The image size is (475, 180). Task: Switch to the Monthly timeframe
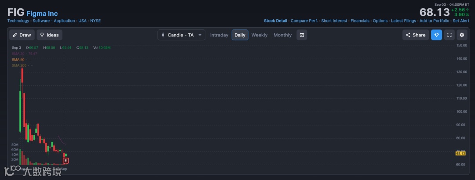(282, 35)
